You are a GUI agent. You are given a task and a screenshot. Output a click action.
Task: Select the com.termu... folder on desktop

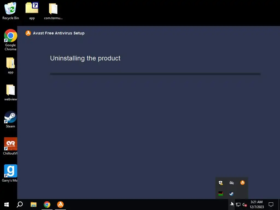tap(53, 11)
